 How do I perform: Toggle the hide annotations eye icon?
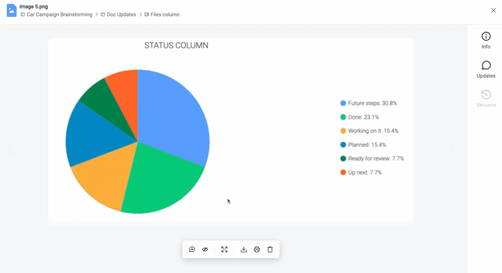tap(205, 250)
